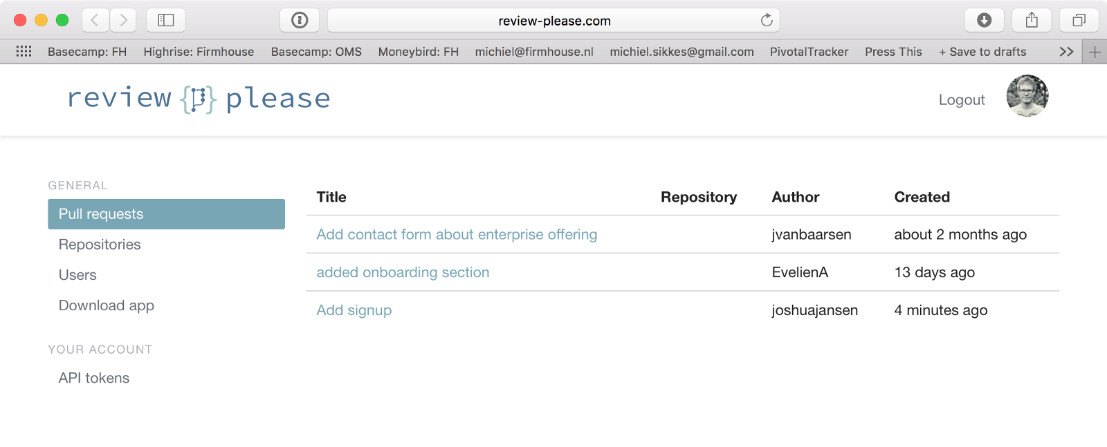Open the 1Password extension icon
Image resolution: width=1107 pixels, height=447 pixels.
[x=300, y=20]
